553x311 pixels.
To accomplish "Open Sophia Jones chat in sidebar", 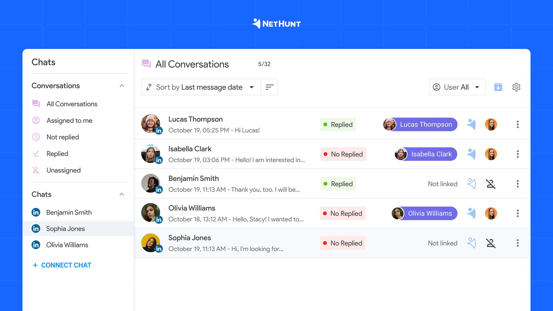I will point(78,229).
